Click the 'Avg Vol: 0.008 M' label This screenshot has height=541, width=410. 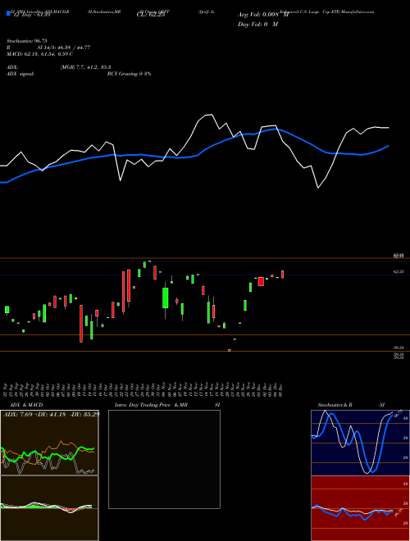(263, 15)
